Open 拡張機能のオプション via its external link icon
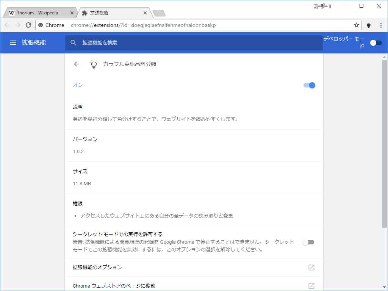 click(311, 267)
